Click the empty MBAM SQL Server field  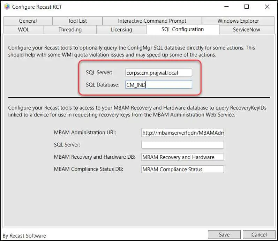click(x=182, y=145)
